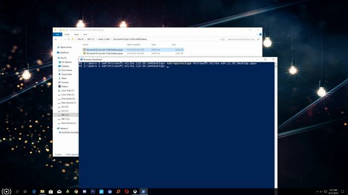Open the taskbar clock and date

click(x=333, y=192)
